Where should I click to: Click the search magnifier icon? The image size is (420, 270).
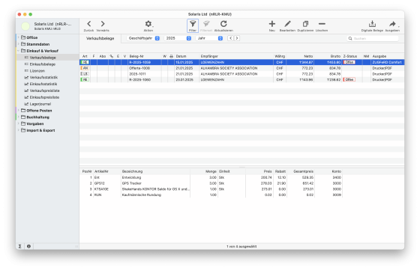click(349, 38)
